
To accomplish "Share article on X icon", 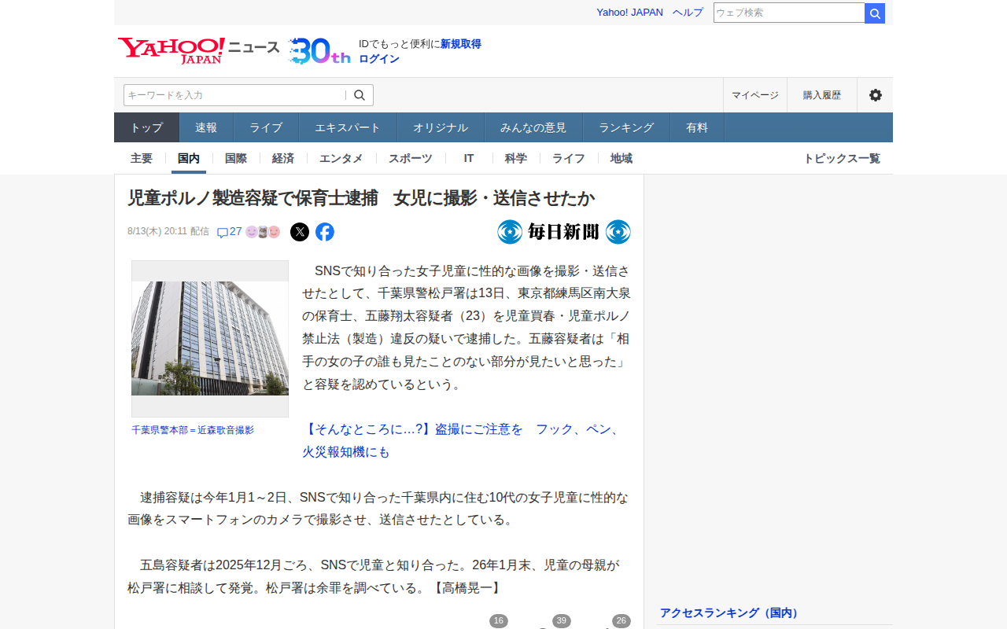I will click(x=300, y=232).
